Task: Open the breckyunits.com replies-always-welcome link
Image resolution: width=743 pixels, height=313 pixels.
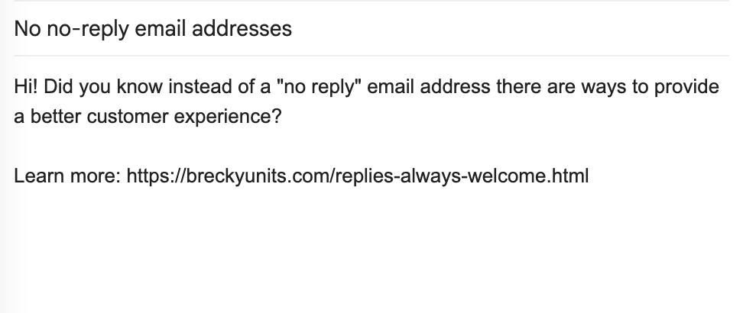Action: 358,176
